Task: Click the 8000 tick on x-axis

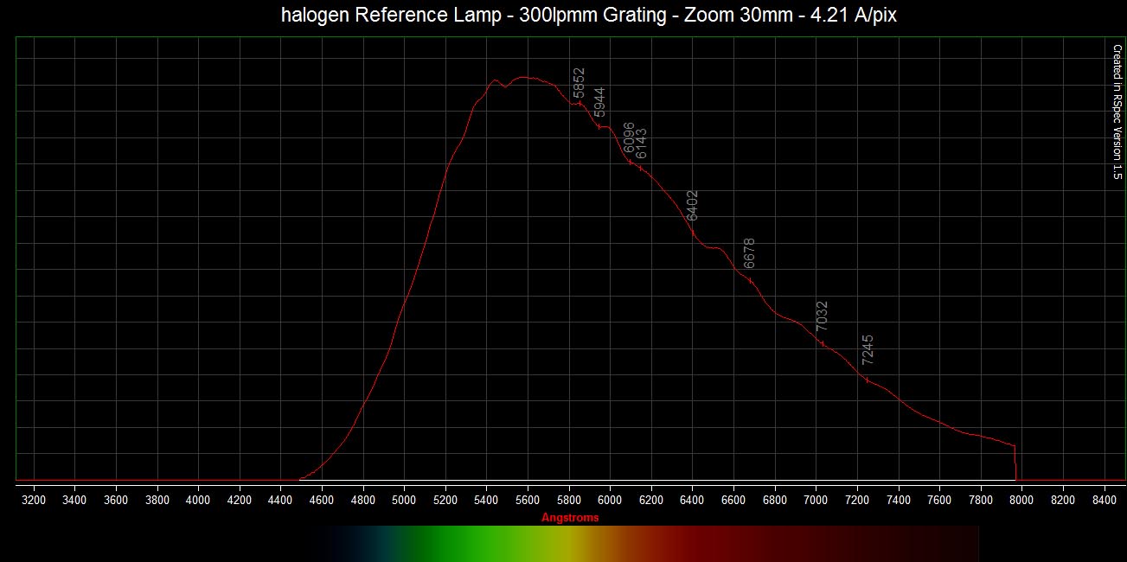Action: coord(1021,500)
